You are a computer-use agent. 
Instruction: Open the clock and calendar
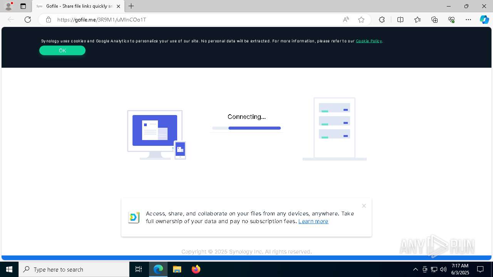click(x=460, y=269)
